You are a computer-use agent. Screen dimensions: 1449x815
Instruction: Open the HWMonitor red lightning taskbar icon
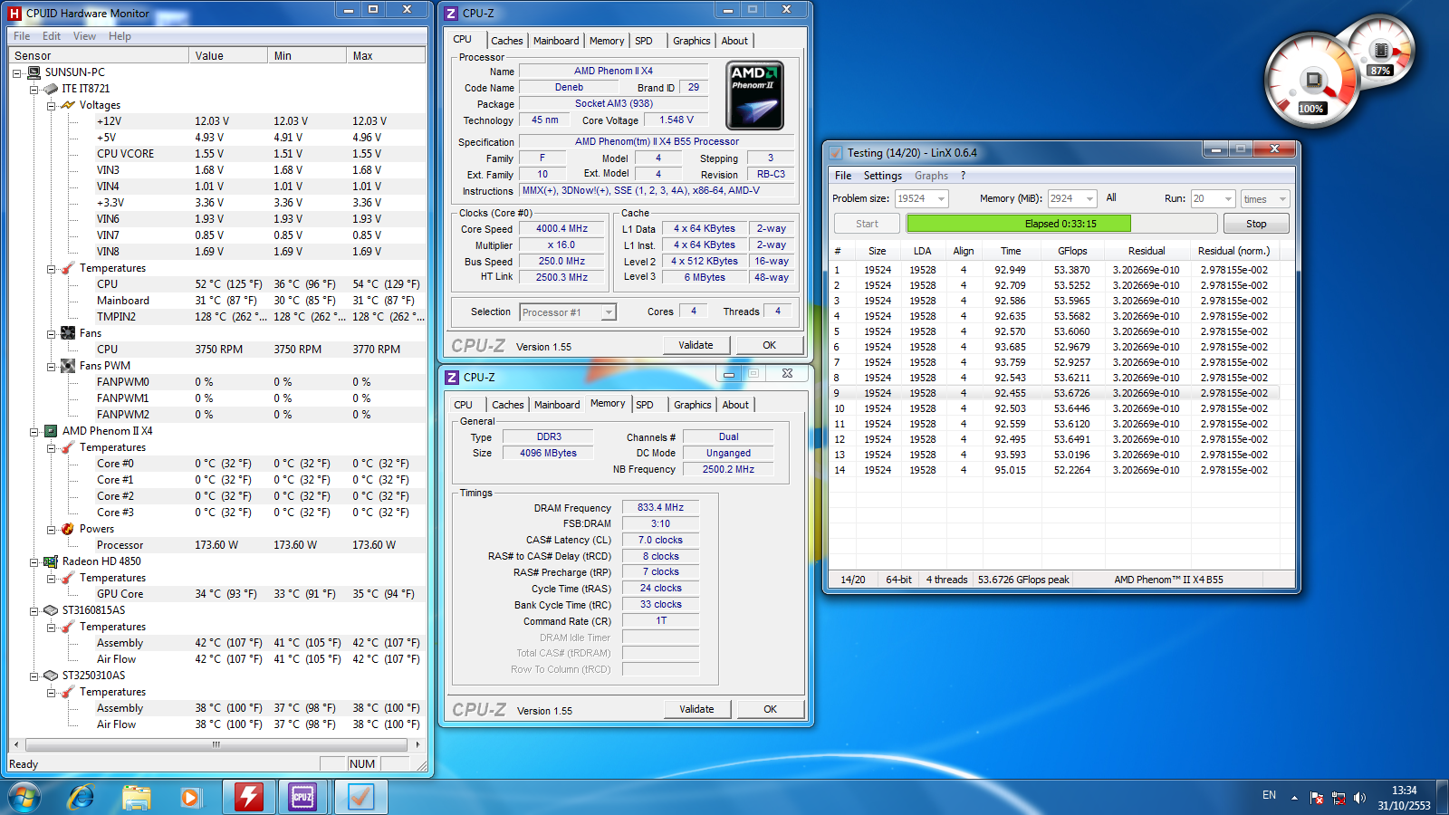click(248, 797)
